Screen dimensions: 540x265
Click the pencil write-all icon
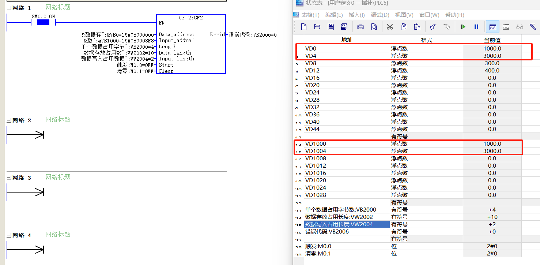coord(533,27)
